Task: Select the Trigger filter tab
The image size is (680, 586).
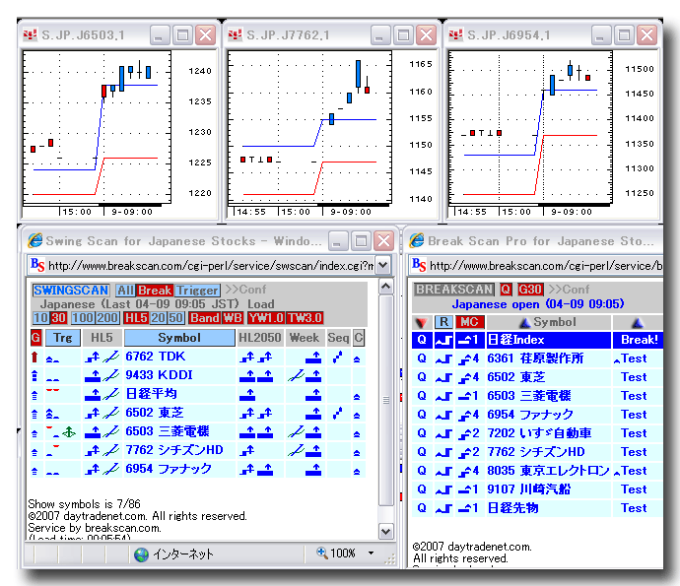Action: (x=197, y=290)
